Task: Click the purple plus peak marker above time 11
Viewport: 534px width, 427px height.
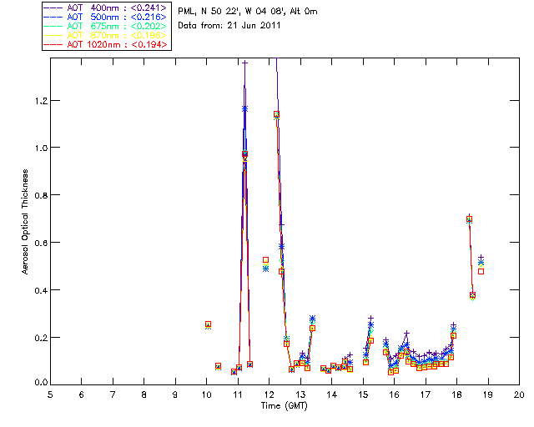Action: pos(244,63)
